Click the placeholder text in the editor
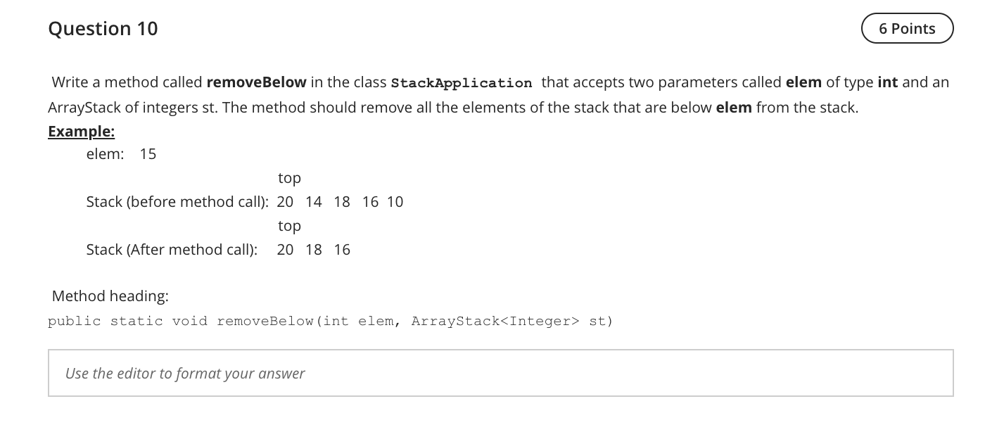 (x=185, y=373)
